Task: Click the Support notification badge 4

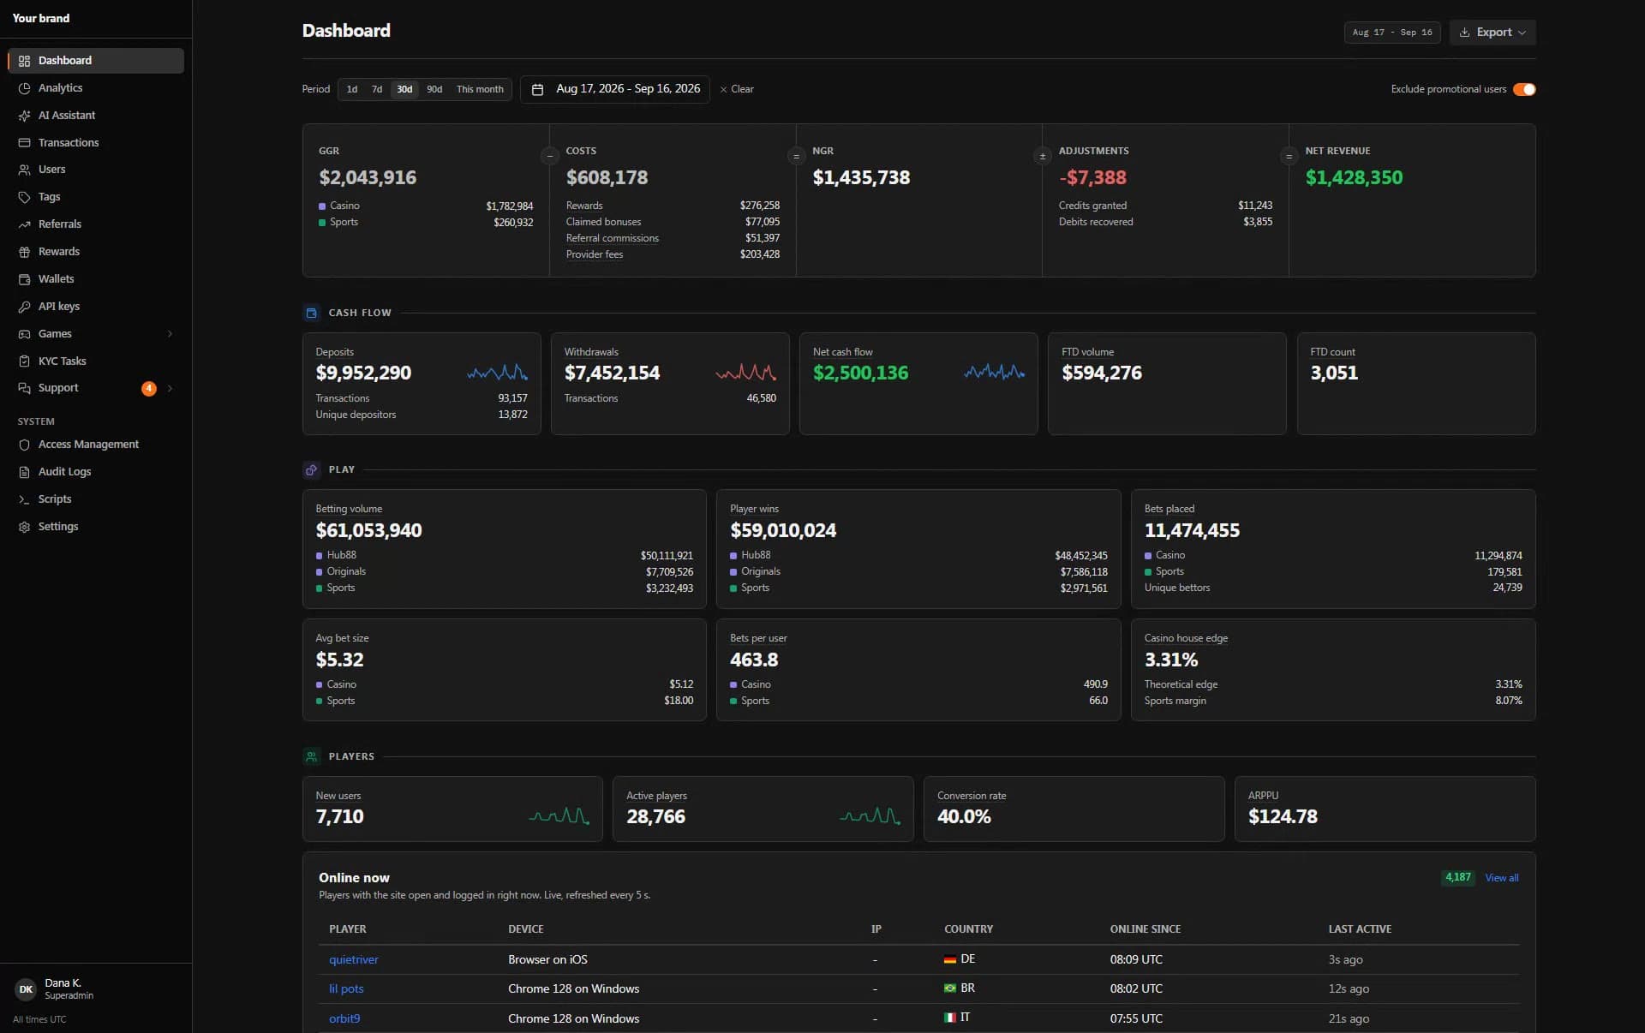Action: (x=149, y=388)
